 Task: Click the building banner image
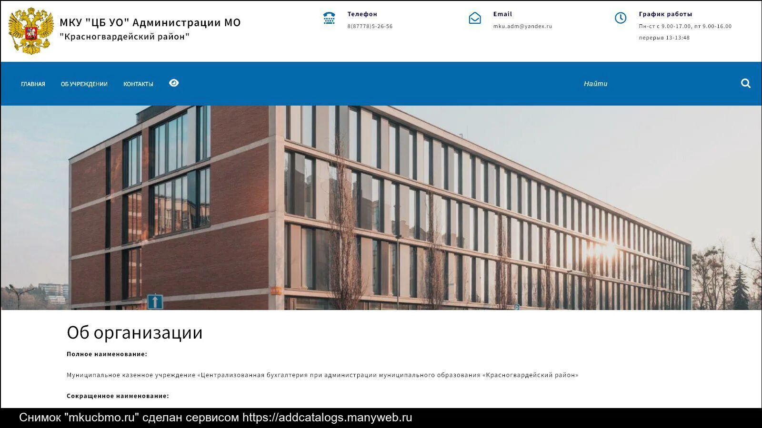click(x=381, y=208)
